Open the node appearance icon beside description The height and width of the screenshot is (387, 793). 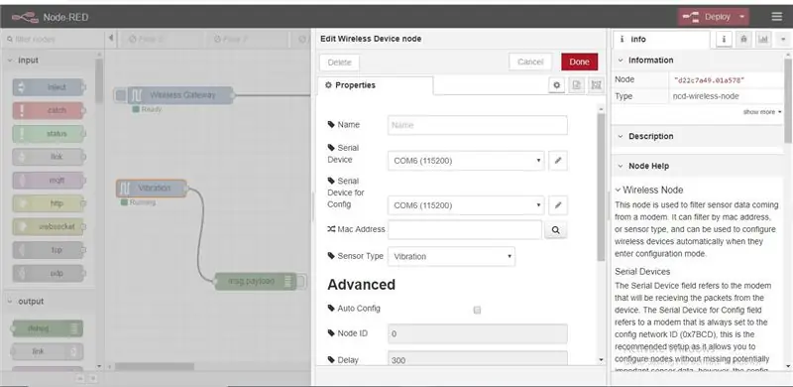point(597,85)
